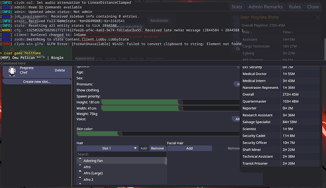Select the Adoring Fan hair style icon
The width and height of the screenshot is (326, 188).
(80, 160)
